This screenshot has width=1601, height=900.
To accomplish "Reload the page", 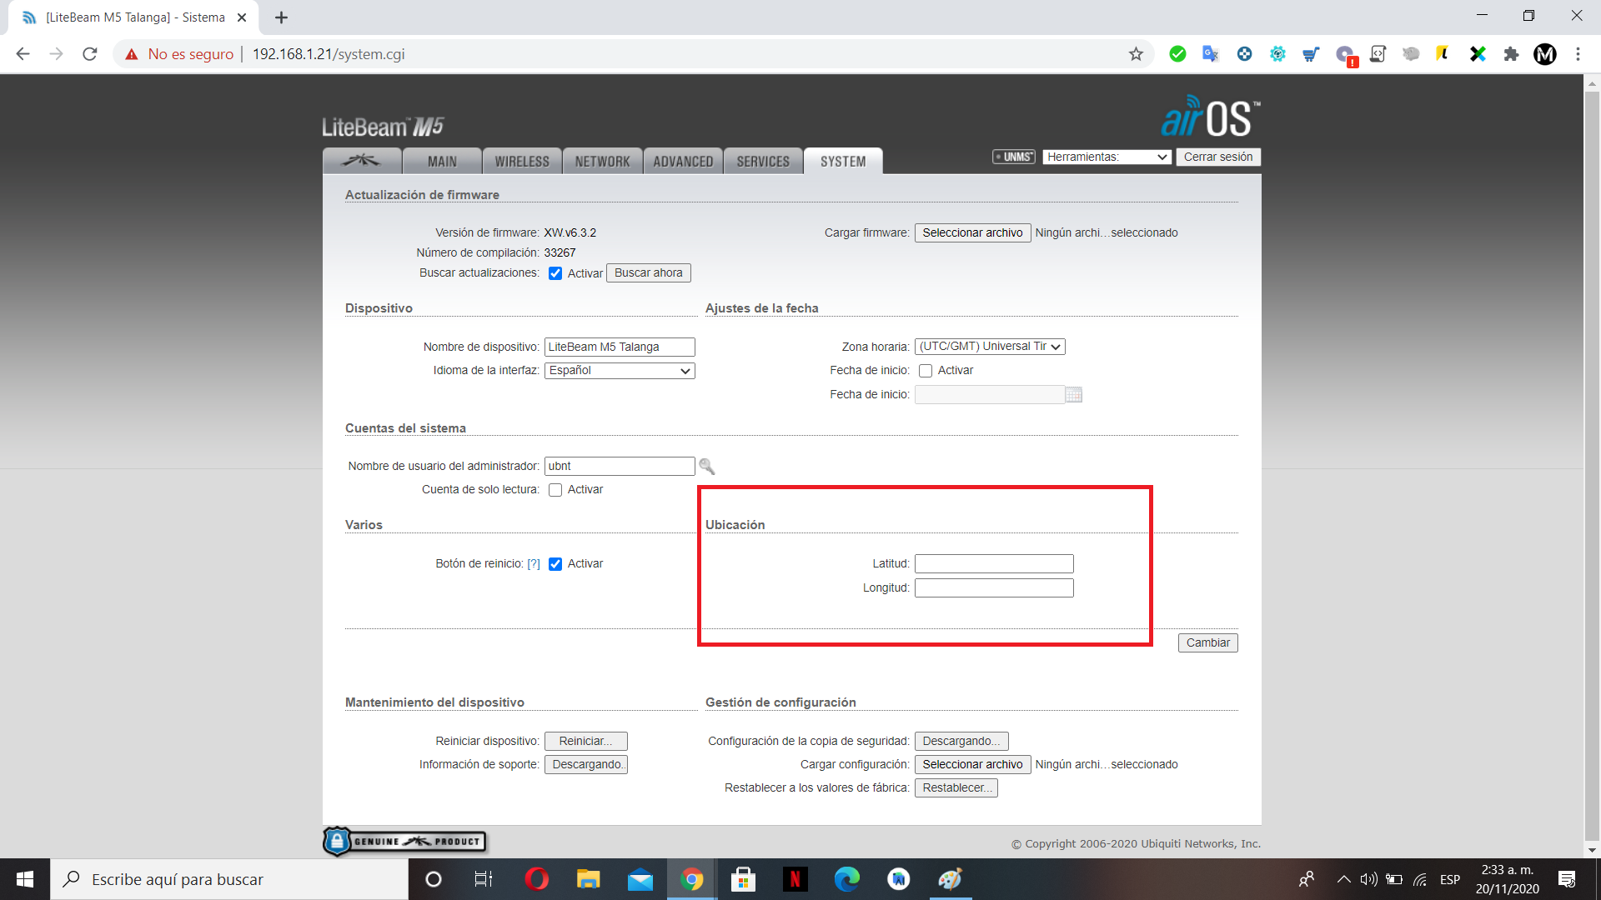I will (x=90, y=54).
